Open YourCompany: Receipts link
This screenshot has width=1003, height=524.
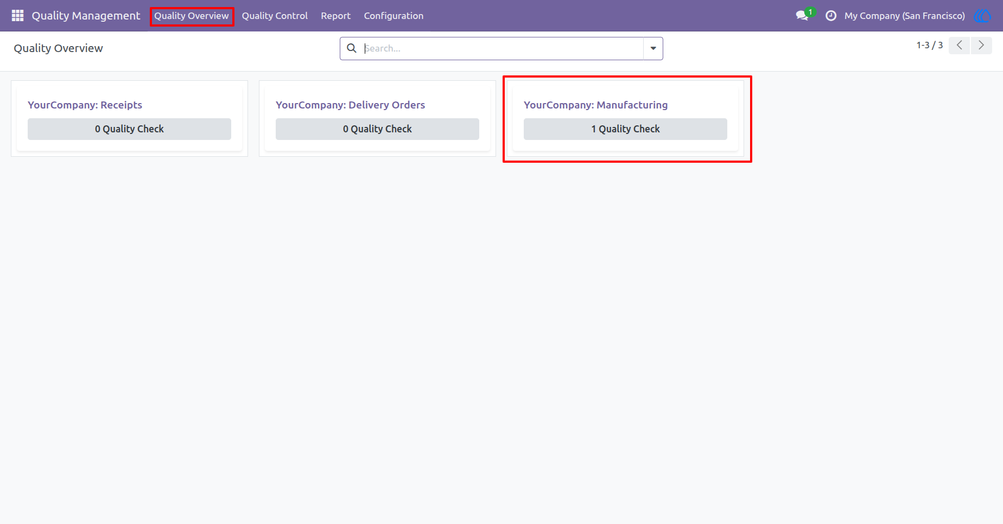pyautogui.click(x=85, y=105)
